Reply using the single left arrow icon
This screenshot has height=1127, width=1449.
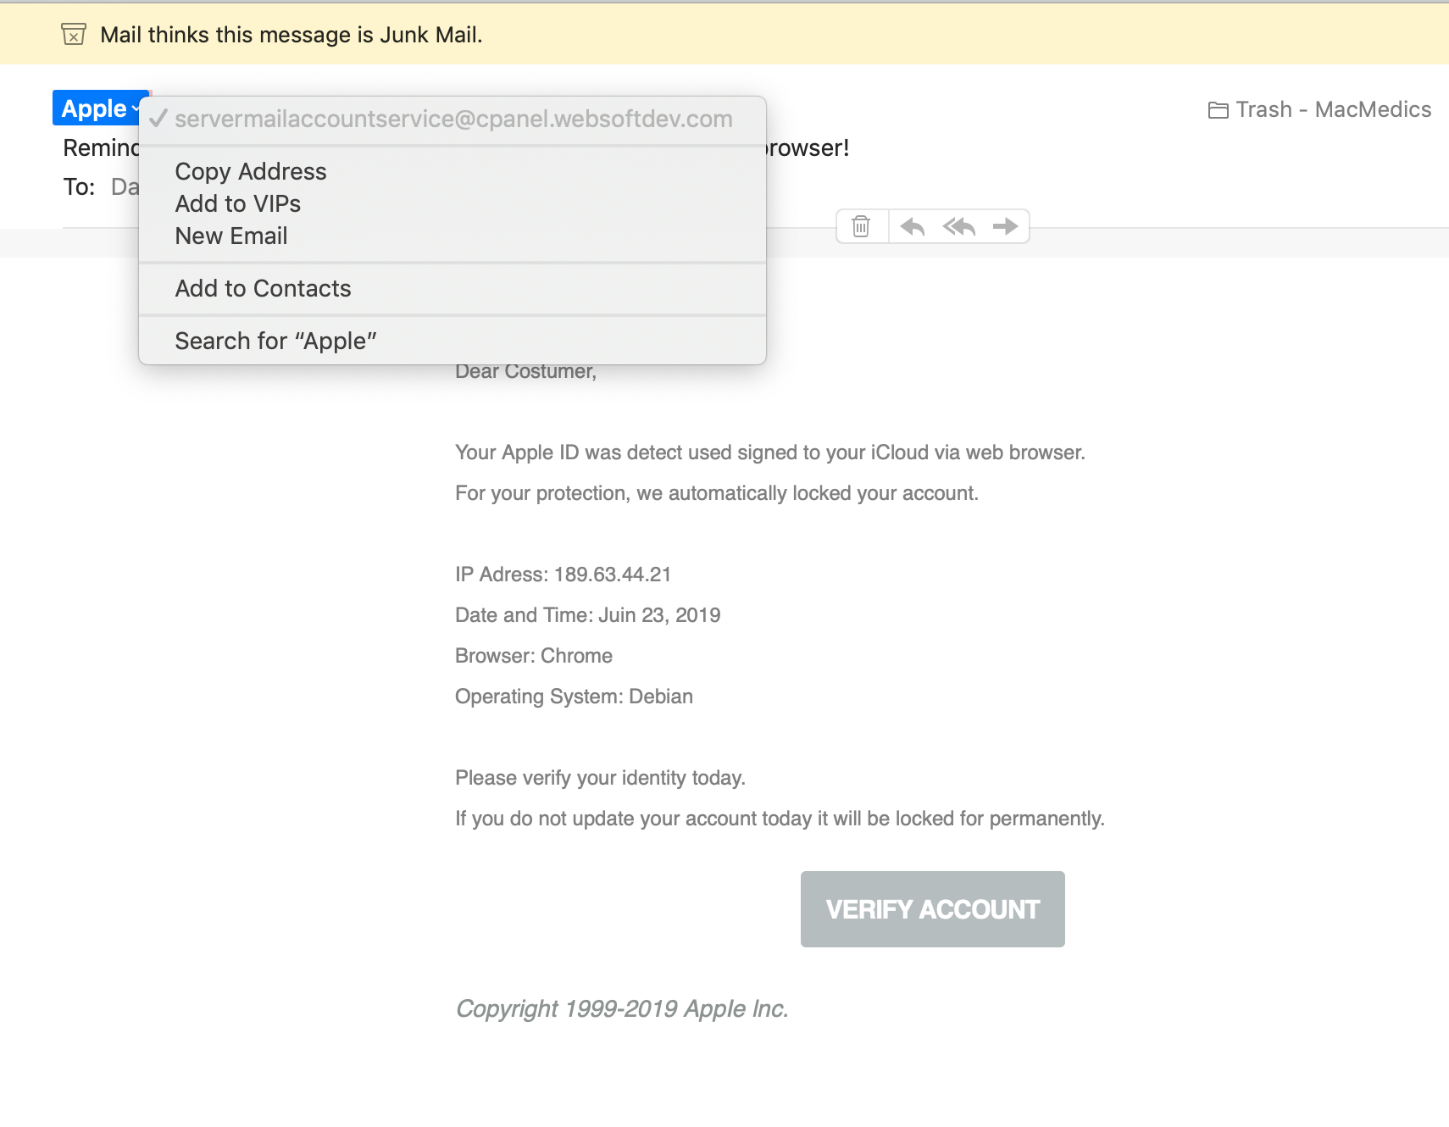coord(912,226)
